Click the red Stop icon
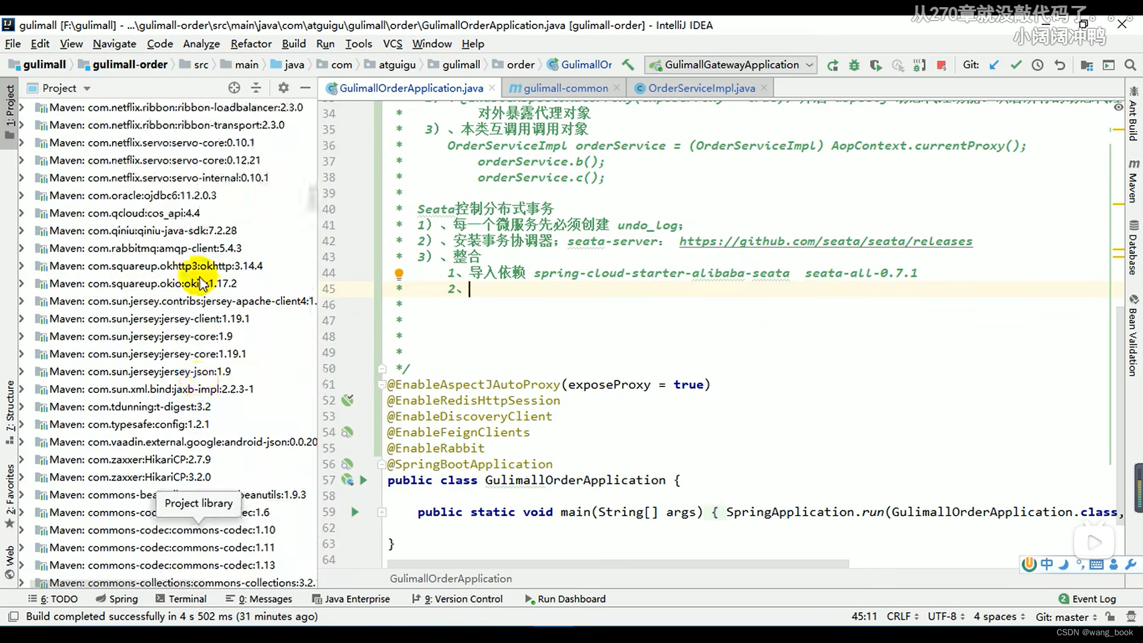Viewport: 1143px width, 643px height. coord(941,65)
